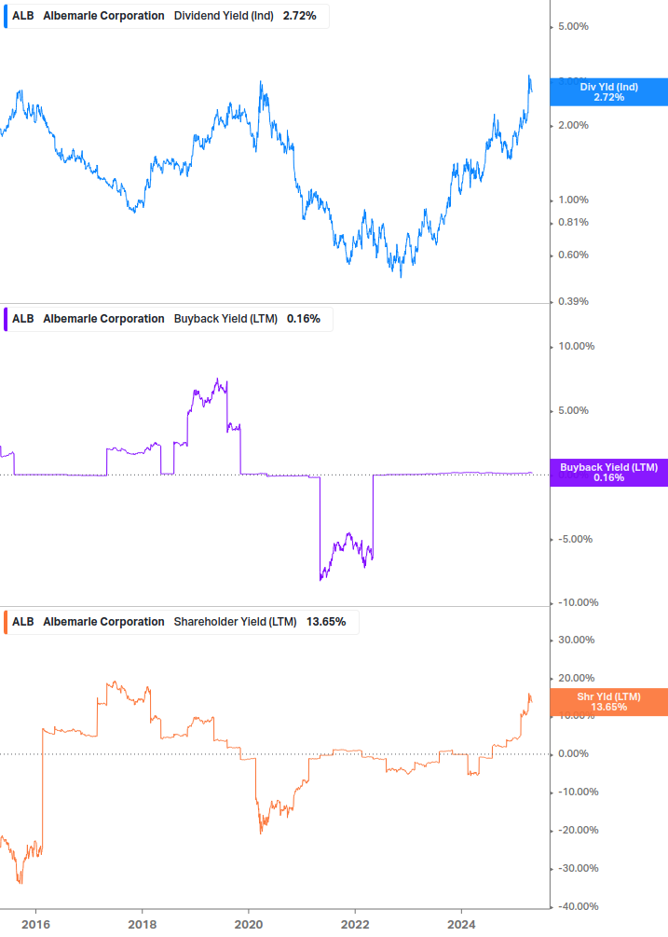Click the 1.00% tick on dividend axis
The width and height of the screenshot is (668, 937).
click(x=573, y=200)
